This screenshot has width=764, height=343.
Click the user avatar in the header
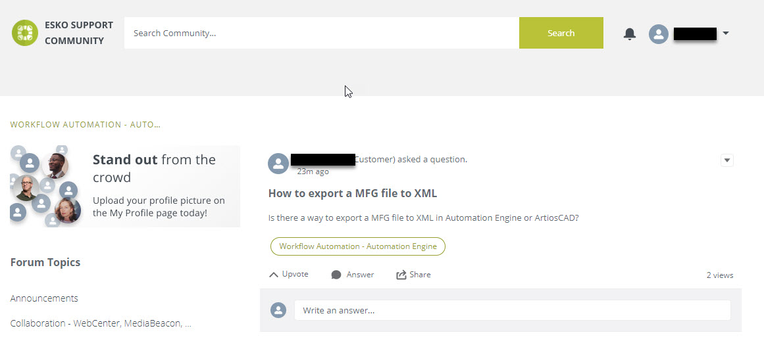[658, 34]
